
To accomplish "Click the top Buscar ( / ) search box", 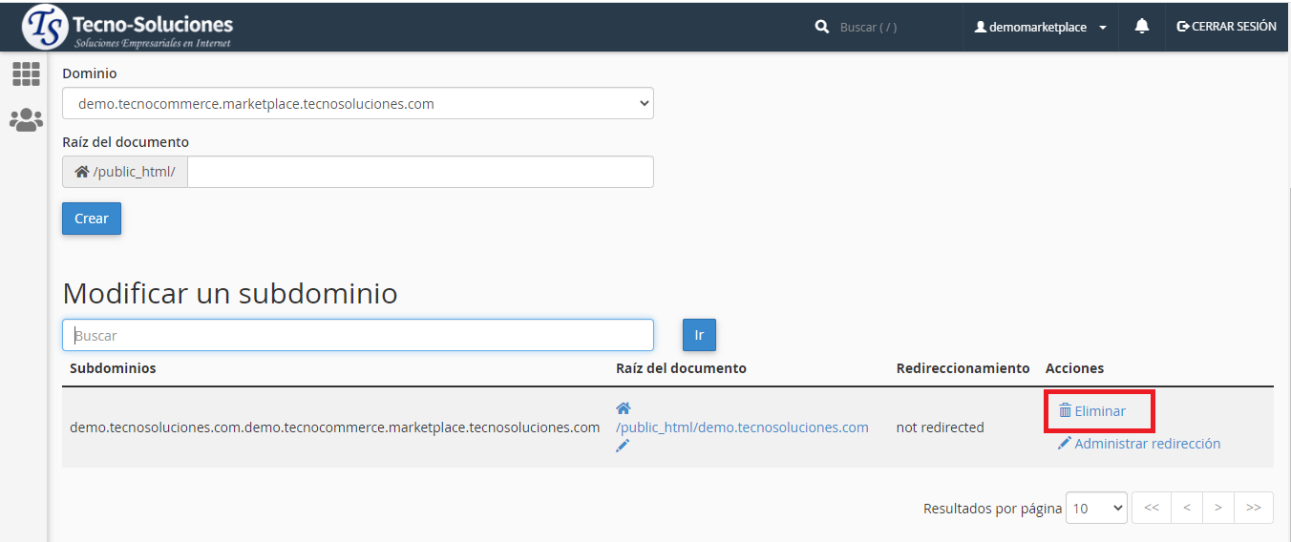I will tap(893, 28).
